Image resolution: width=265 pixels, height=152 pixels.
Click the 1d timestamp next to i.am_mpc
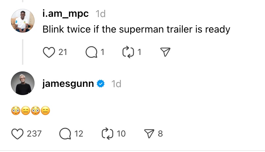[x=100, y=14]
